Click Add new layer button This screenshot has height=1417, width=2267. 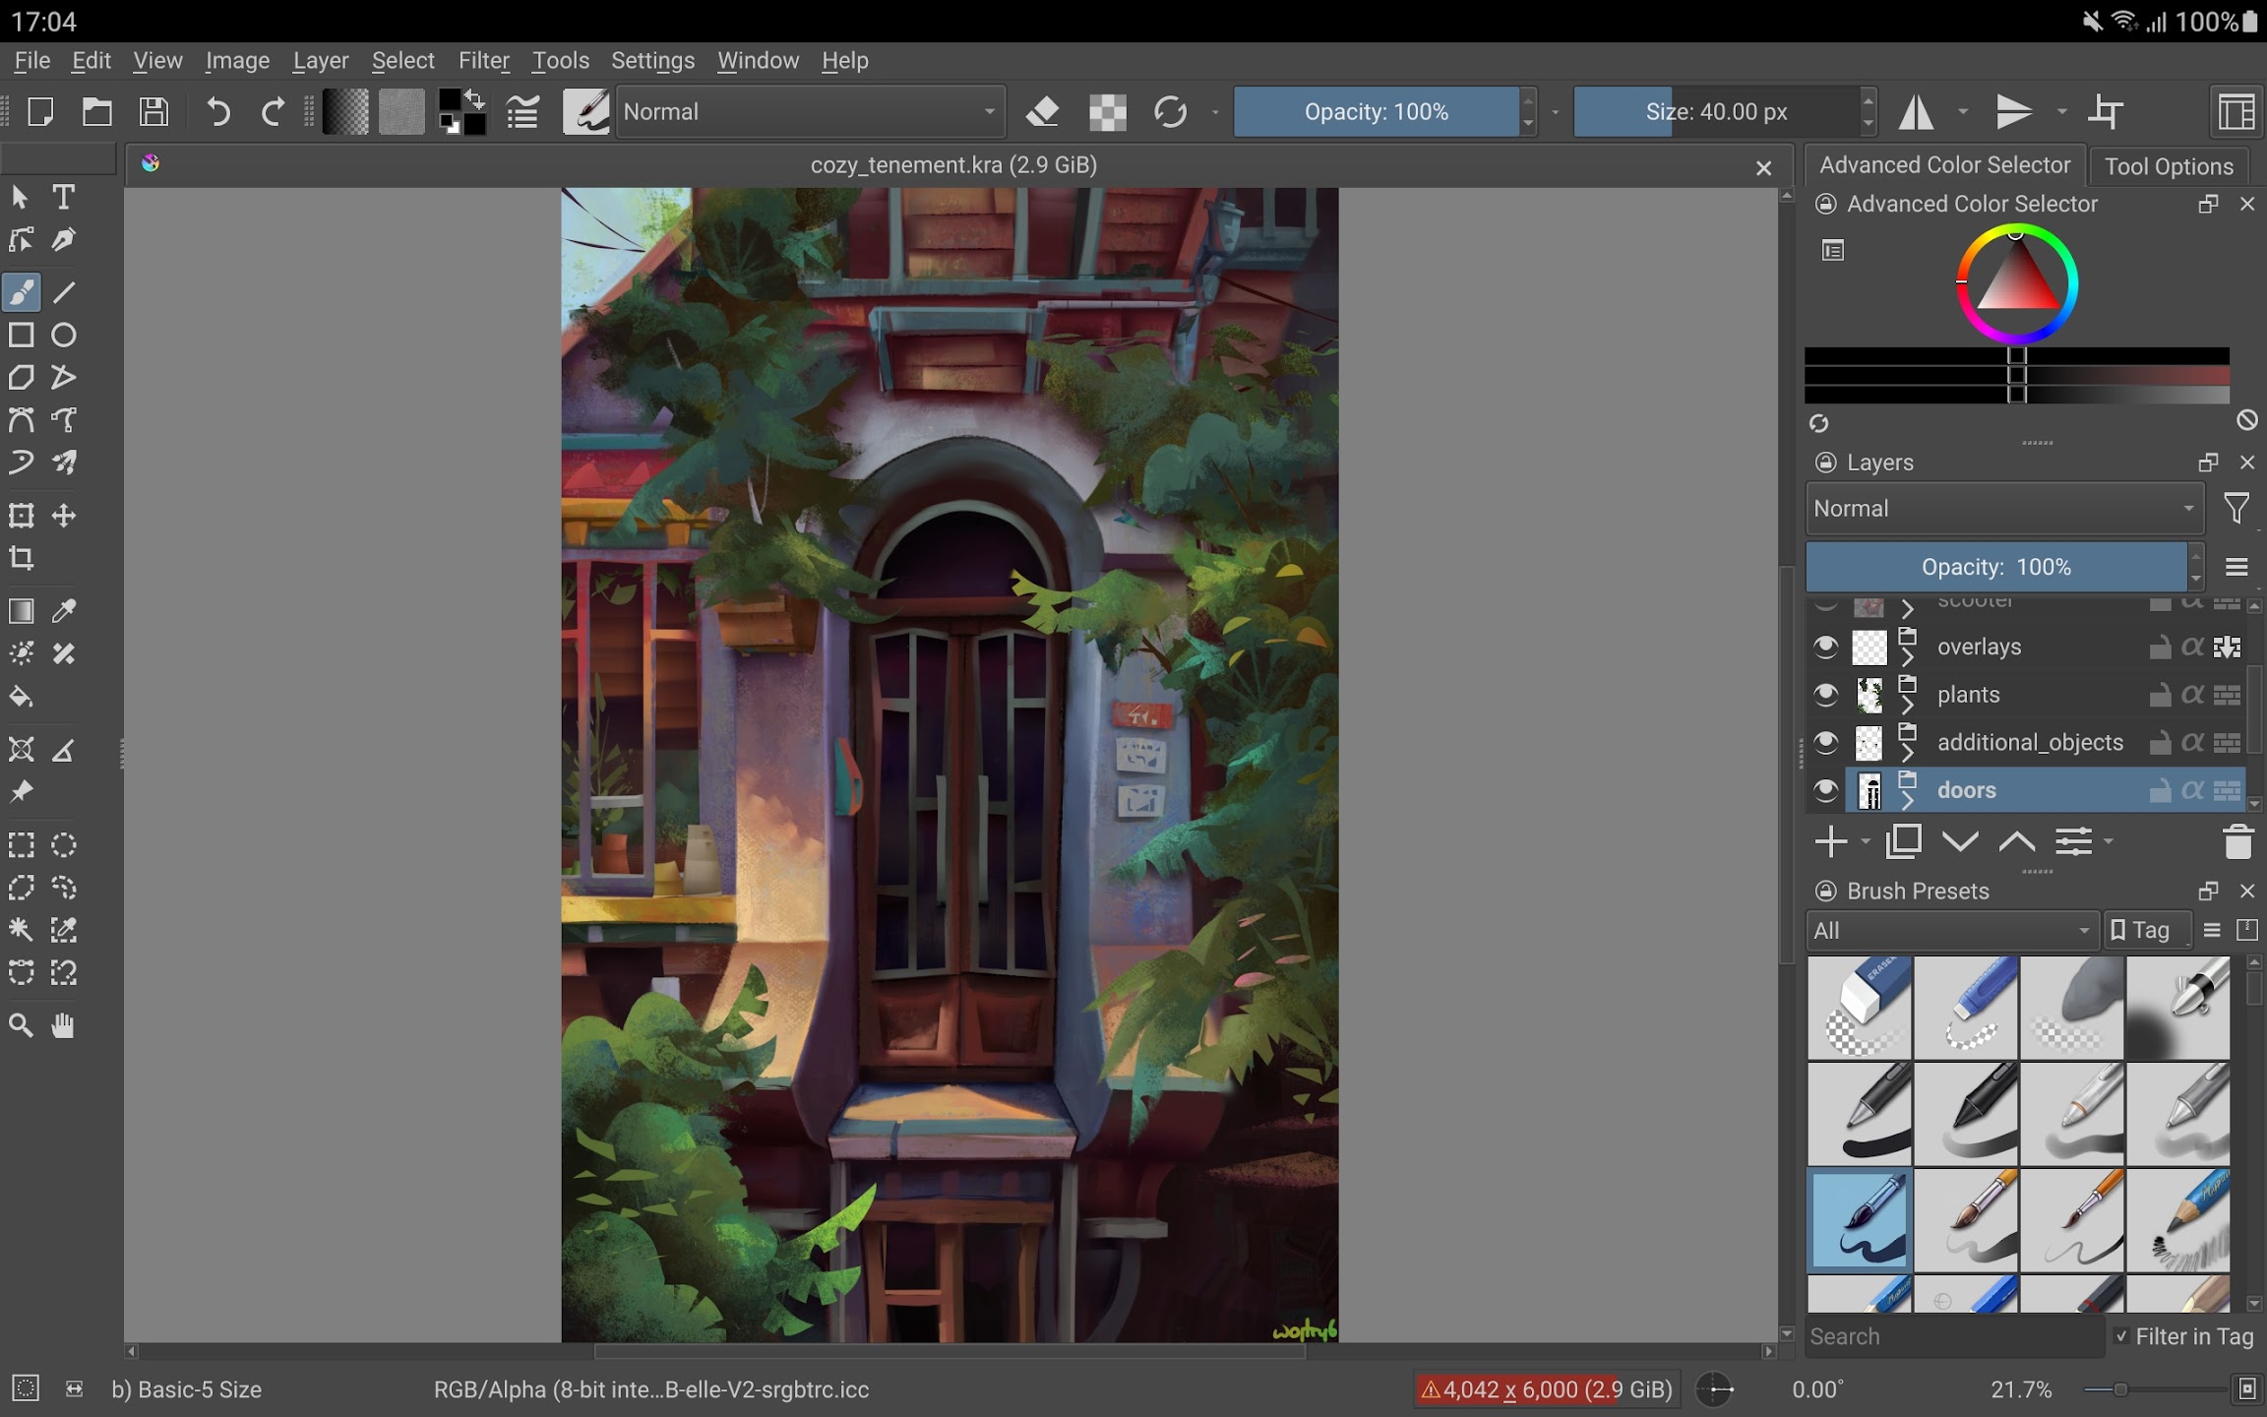pyautogui.click(x=1829, y=840)
